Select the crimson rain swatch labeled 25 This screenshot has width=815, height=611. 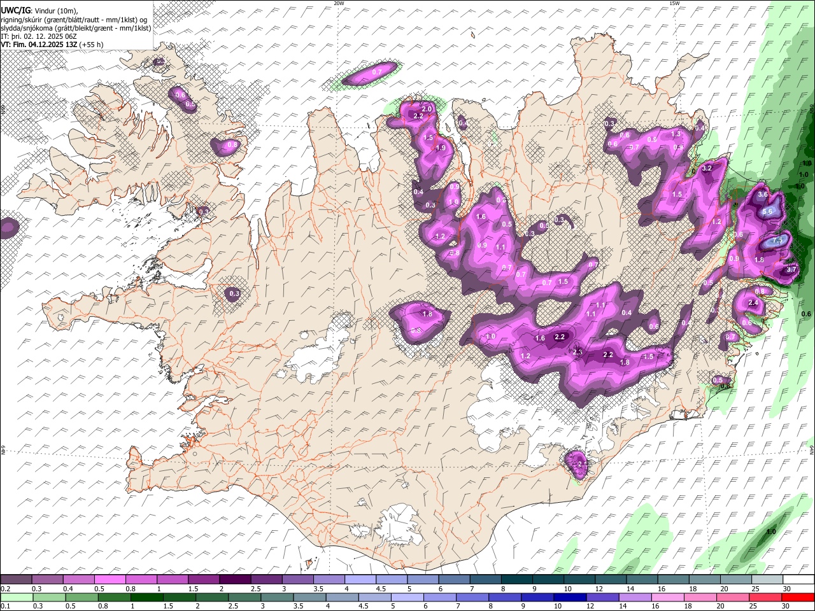(765, 597)
